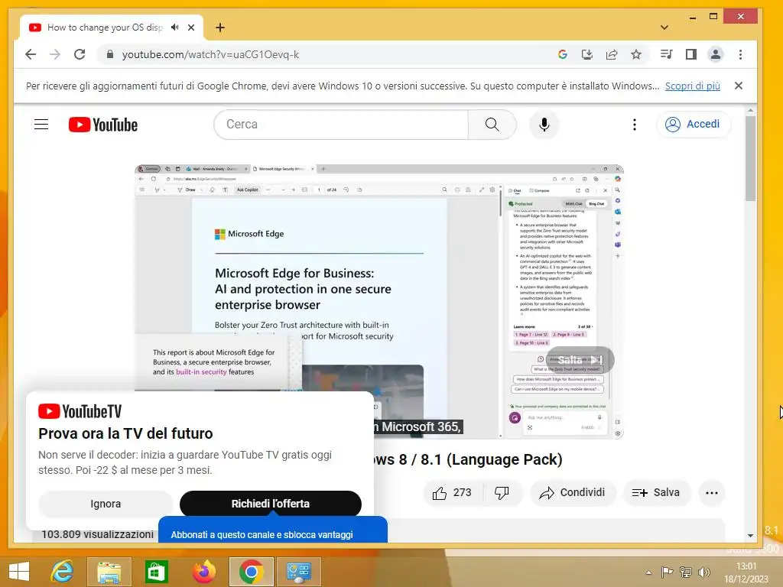783x587 pixels.
Task: Launch Internet Explorer from taskbar
Action: 63,571
